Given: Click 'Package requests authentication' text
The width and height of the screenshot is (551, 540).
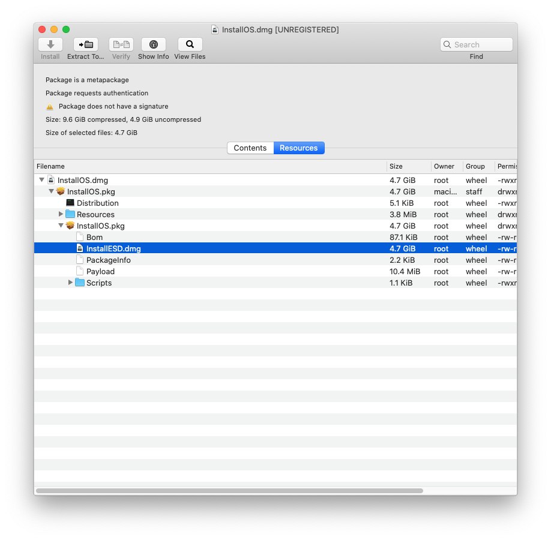Looking at the screenshot, I should point(97,93).
